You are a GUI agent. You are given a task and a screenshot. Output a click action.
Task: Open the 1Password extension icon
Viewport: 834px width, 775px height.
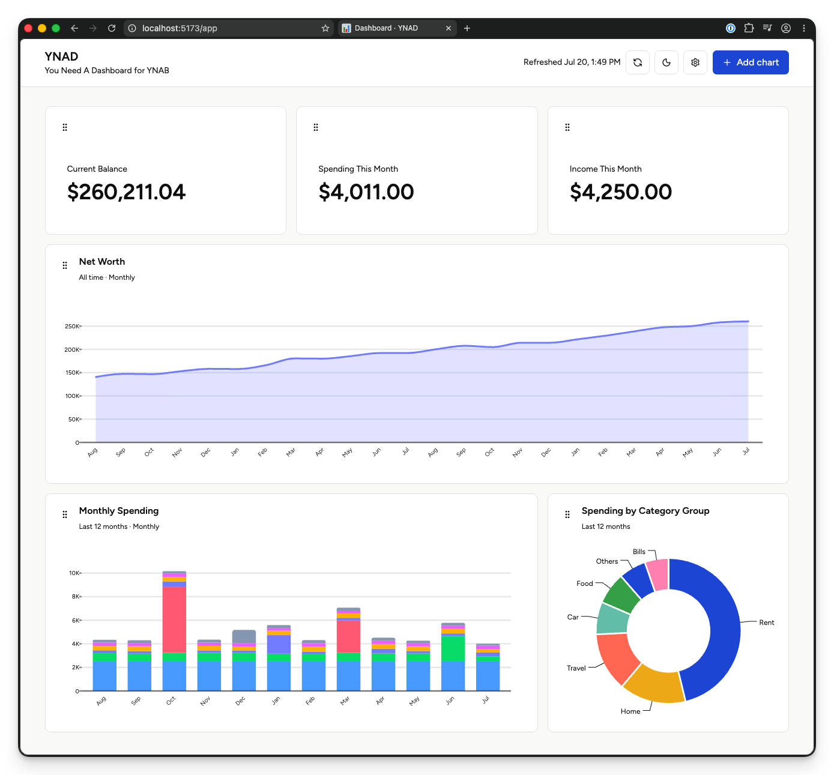[x=731, y=28]
